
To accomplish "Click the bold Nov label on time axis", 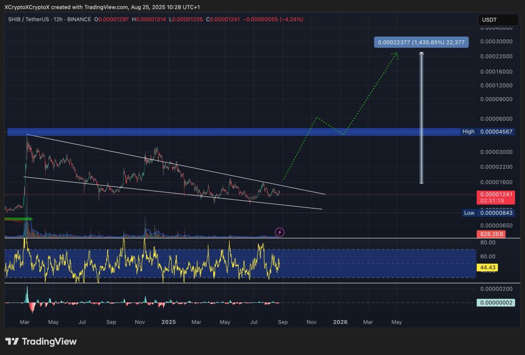I will [140, 322].
